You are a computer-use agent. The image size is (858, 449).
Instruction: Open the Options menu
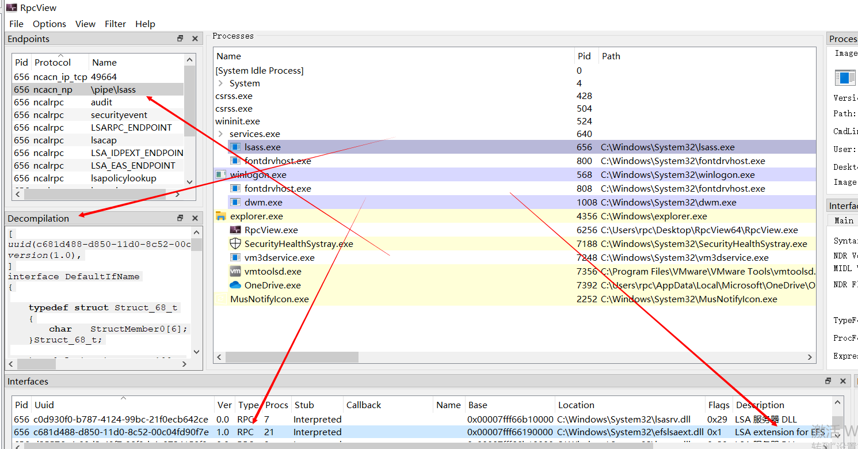[49, 24]
